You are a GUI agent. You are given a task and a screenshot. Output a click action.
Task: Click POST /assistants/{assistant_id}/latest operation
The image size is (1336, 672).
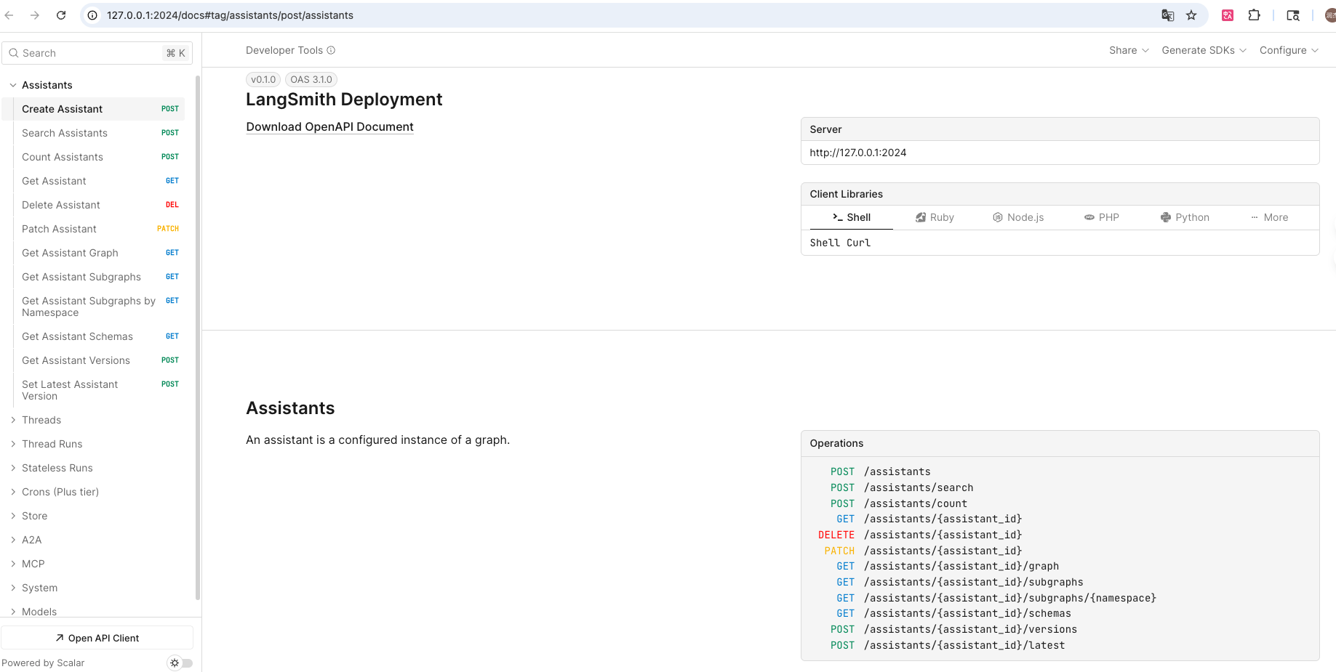coord(948,645)
